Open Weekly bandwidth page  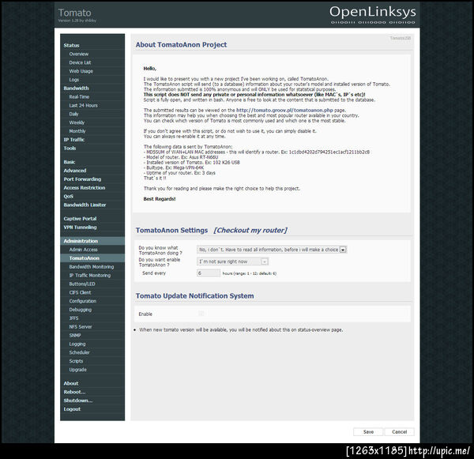click(77, 122)
